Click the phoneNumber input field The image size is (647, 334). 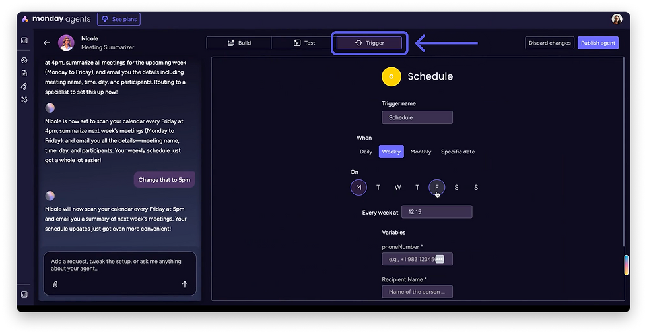pos(417,259)
